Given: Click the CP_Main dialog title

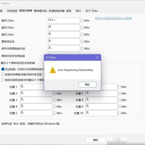Looking at the screenshot, I should click(51, 58).
